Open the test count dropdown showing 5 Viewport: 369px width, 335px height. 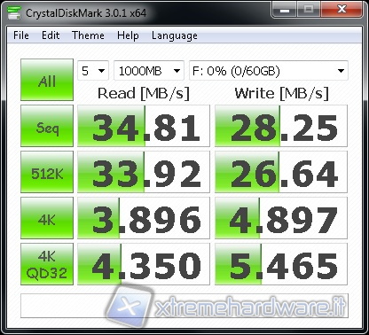tap(93, 71)
